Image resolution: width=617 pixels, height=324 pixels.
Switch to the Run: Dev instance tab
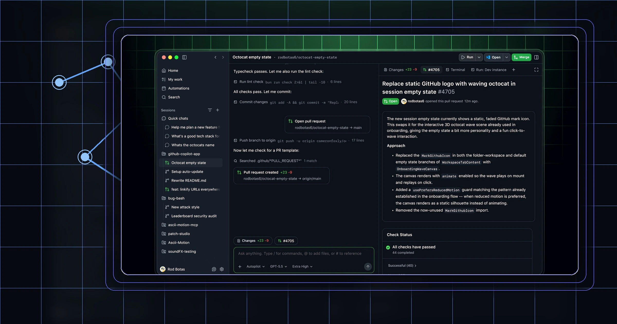(x=489, y=70)
